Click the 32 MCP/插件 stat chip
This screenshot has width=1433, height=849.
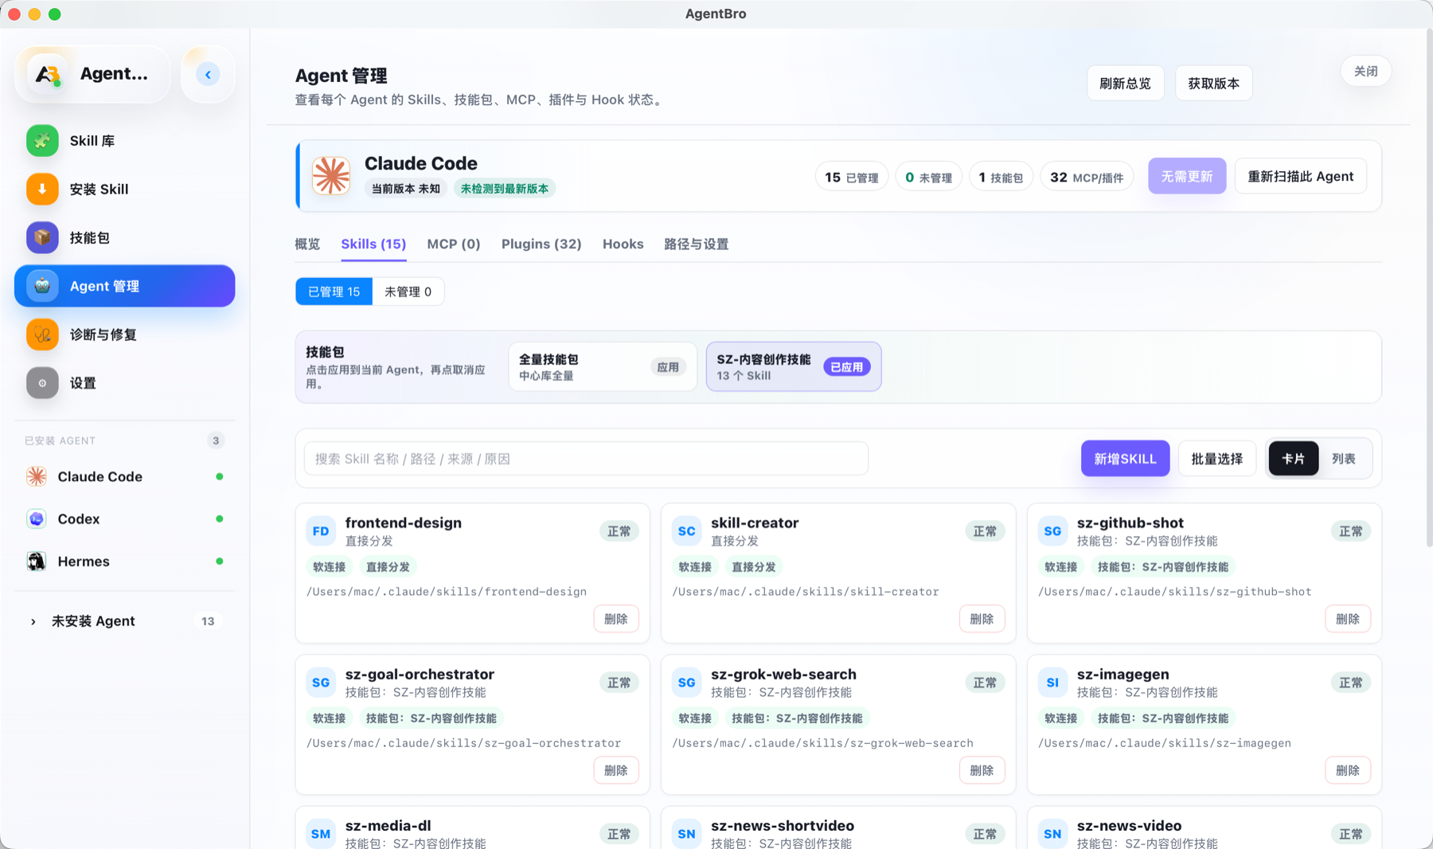(x=1087, y=177)
